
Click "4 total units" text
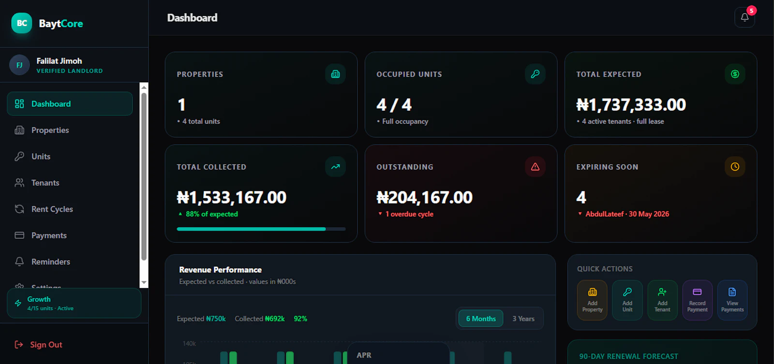coord(201,121)
